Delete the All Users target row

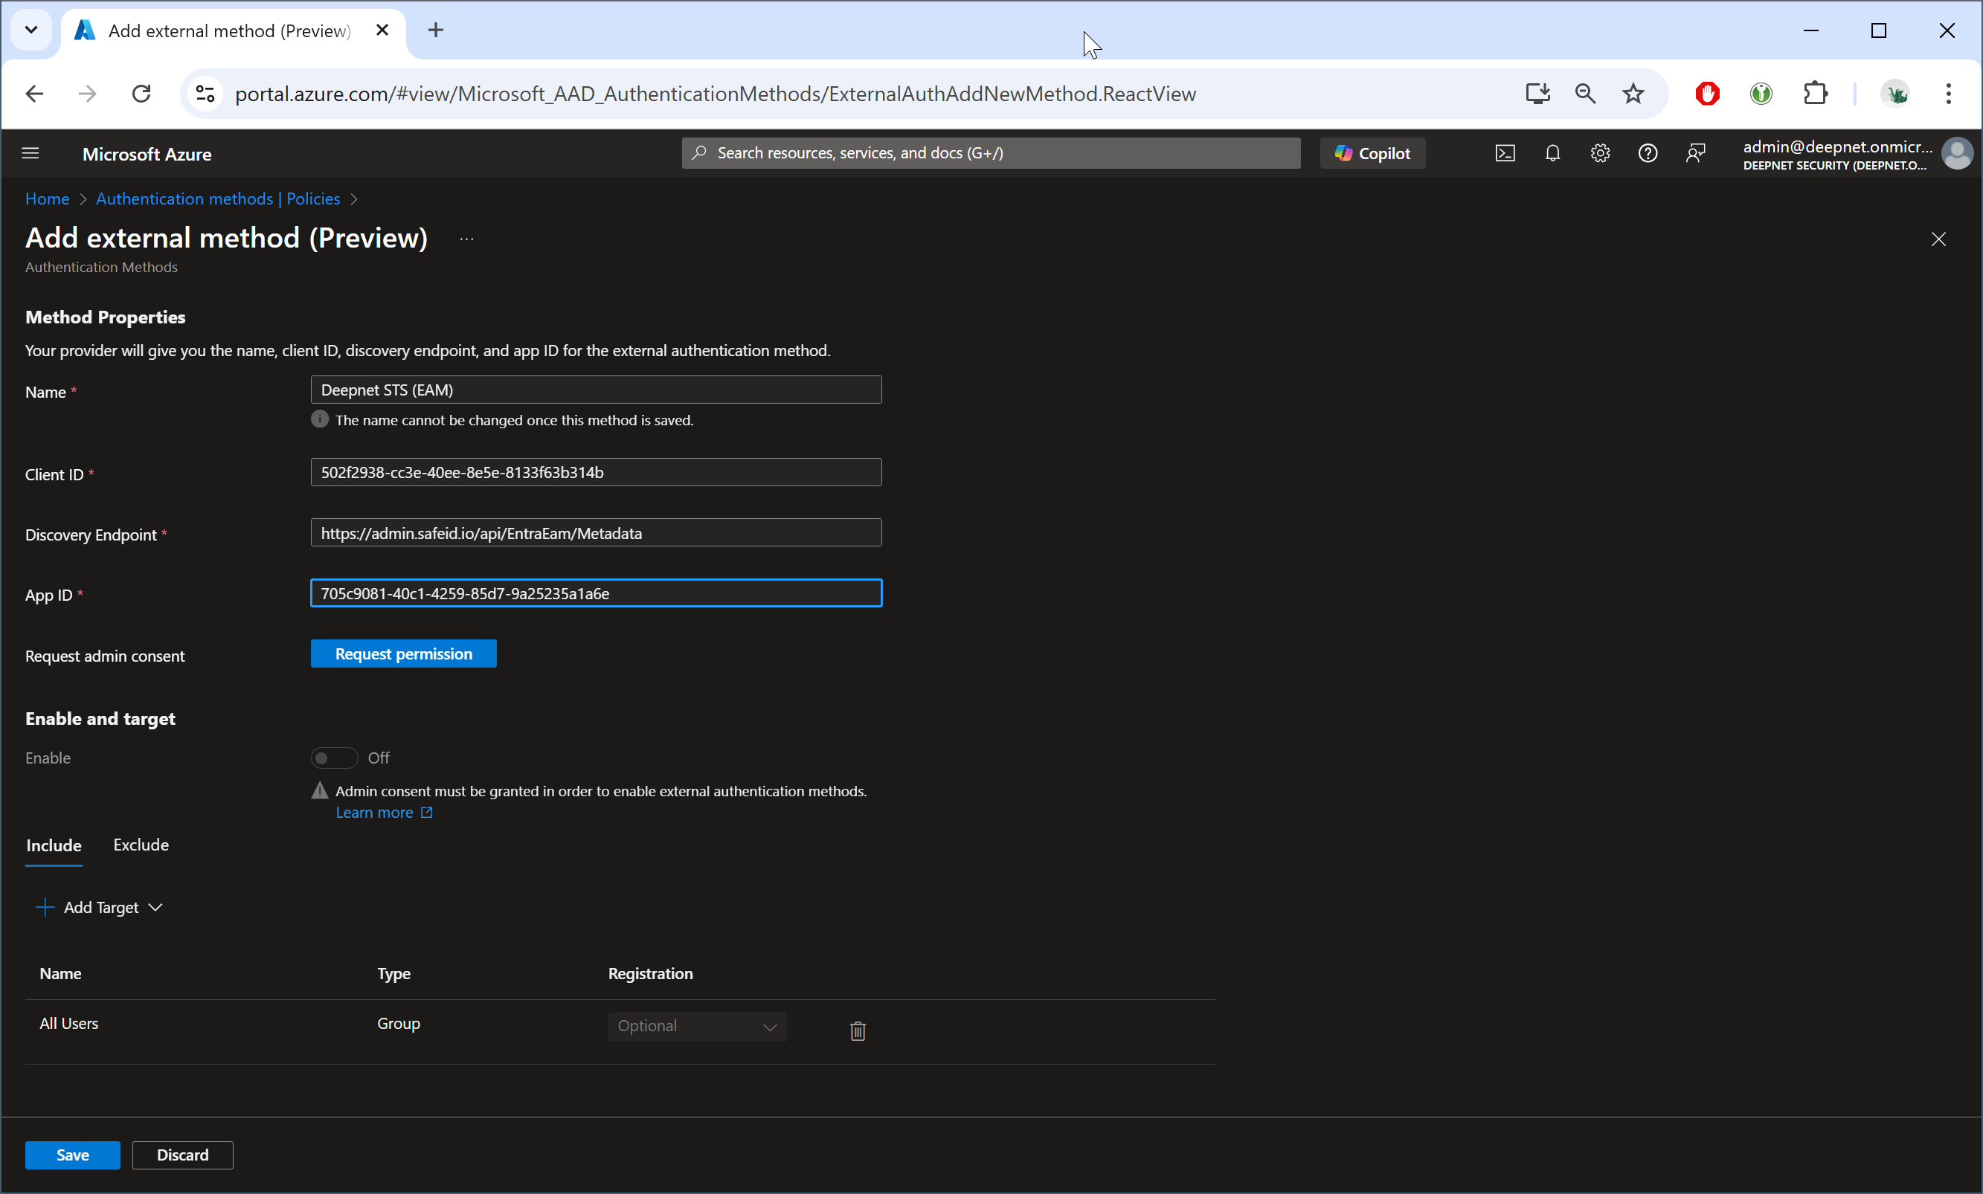(857, 1030)
